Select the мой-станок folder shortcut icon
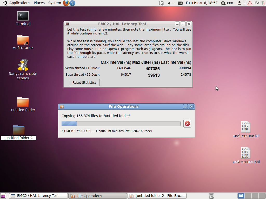266x199 pixels. 23,40
